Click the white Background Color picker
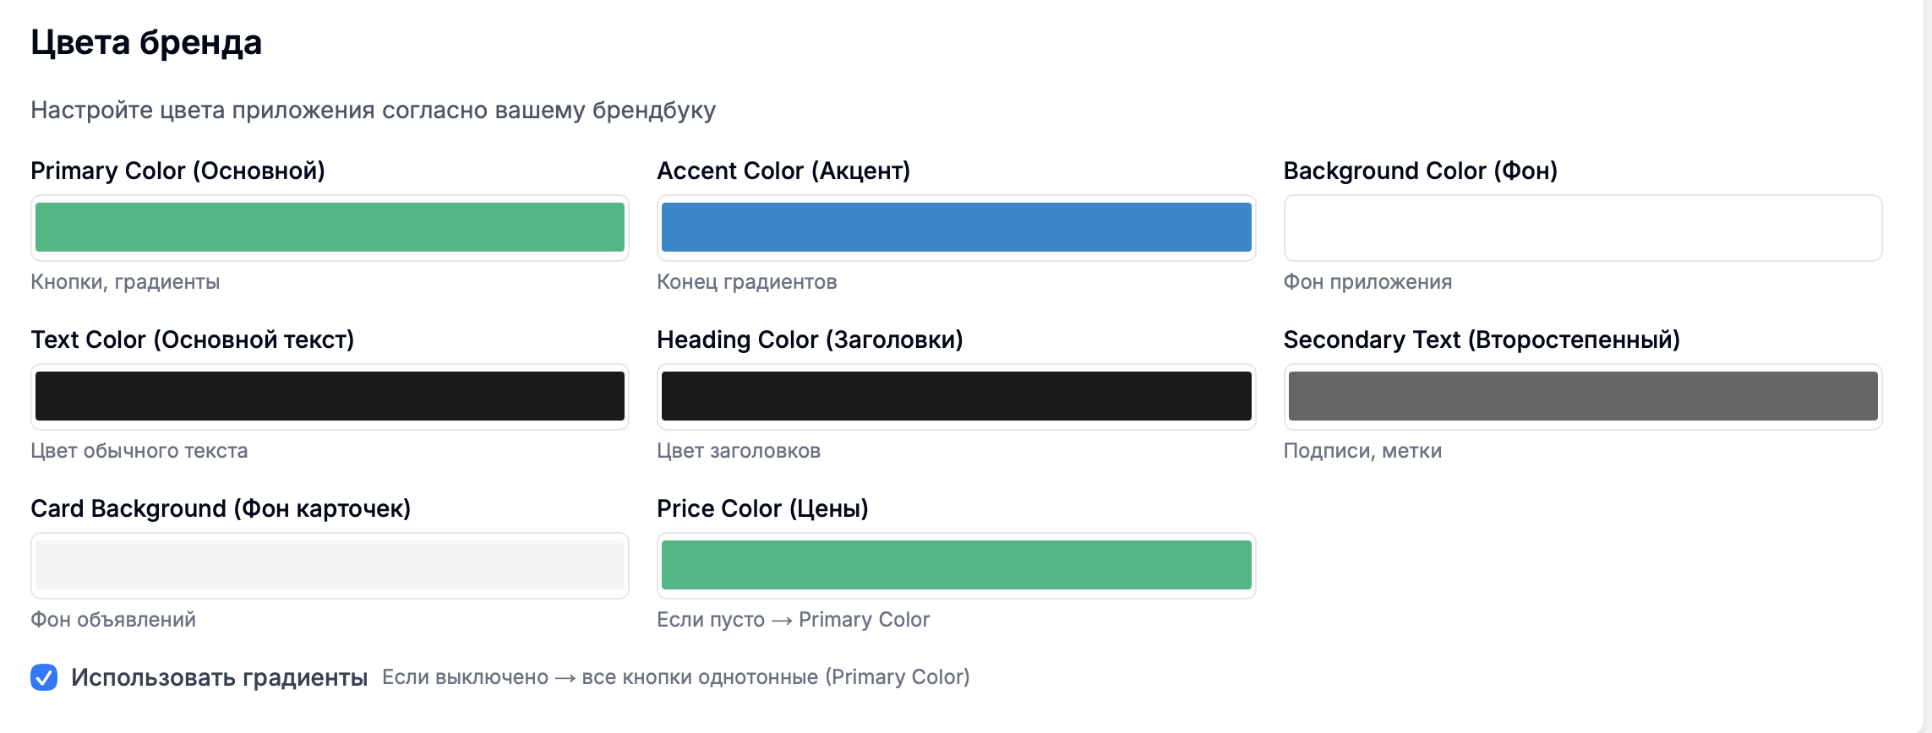This screenshot has height=733, width=1932. (x=1582, y=227)
